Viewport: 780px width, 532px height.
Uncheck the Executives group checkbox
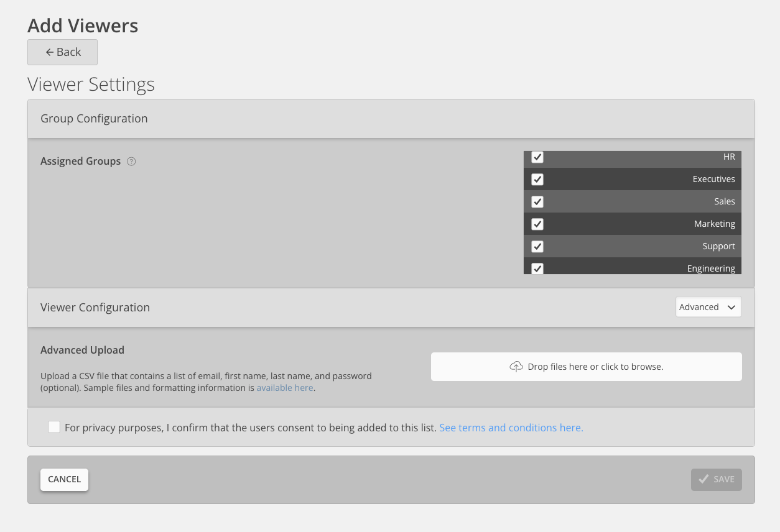click(537, 180)
